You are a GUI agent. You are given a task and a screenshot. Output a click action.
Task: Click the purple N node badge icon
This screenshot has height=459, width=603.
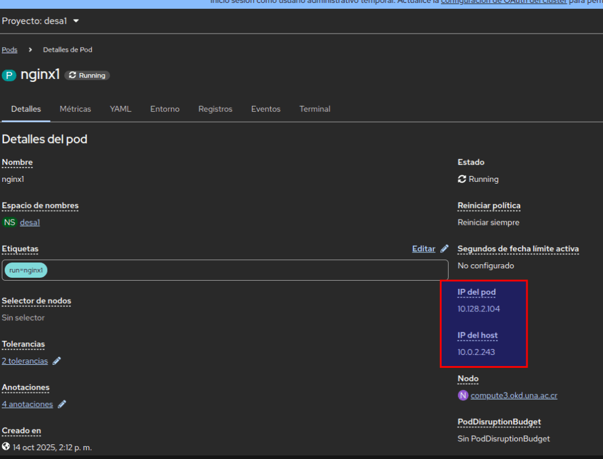463,395
